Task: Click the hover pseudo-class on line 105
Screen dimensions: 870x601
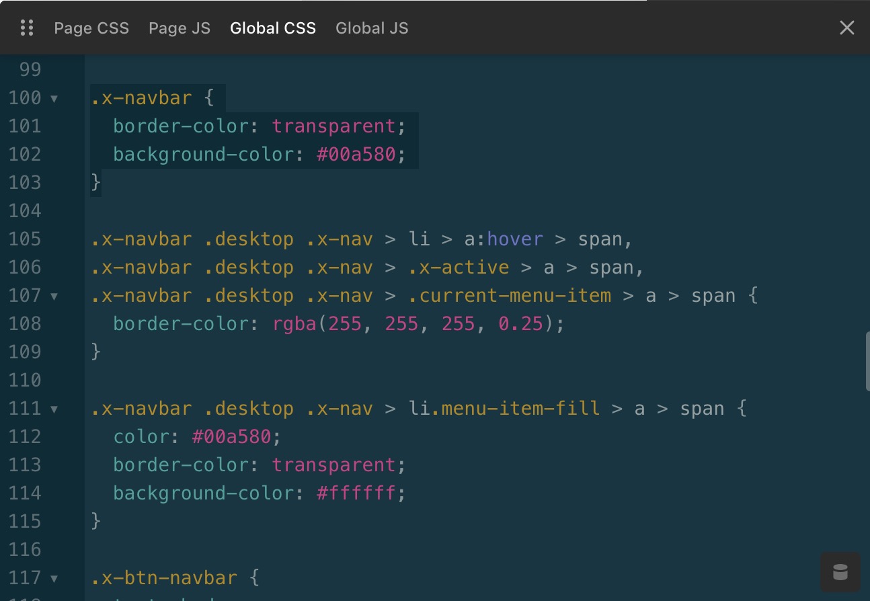Action: [x=515, y=239]
